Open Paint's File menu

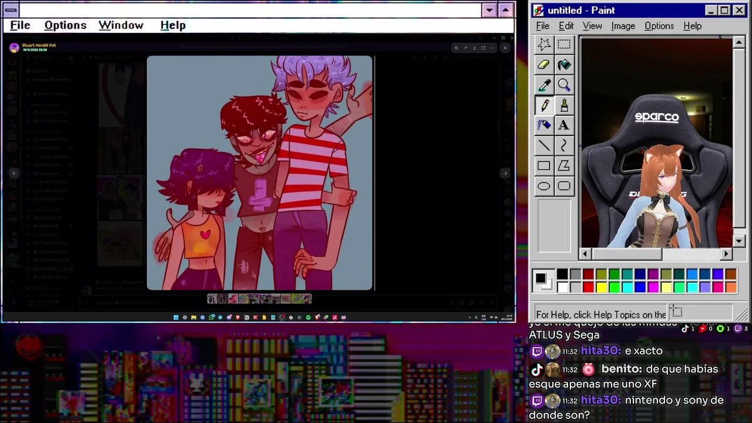click(543, 26)
